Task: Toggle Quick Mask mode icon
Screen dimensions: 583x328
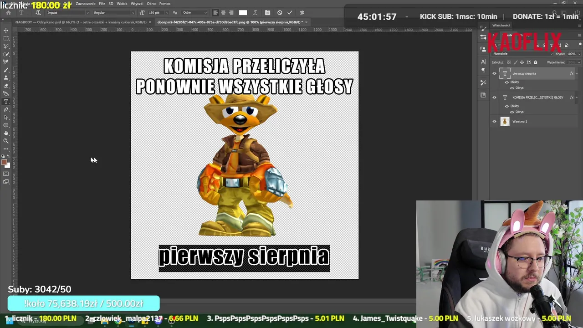Action: (6, 173)
